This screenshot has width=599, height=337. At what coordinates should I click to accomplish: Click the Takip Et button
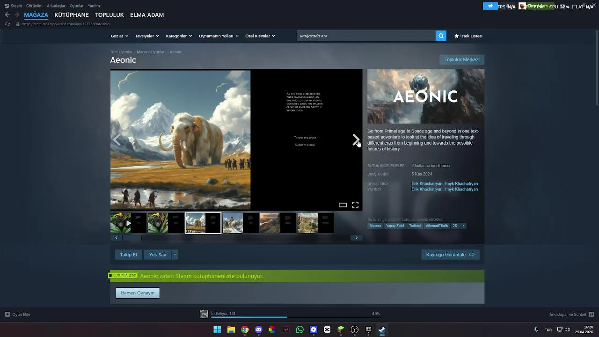click(129, 255)
